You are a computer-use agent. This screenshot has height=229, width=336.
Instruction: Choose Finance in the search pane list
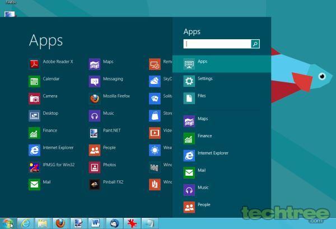(222, 138)
